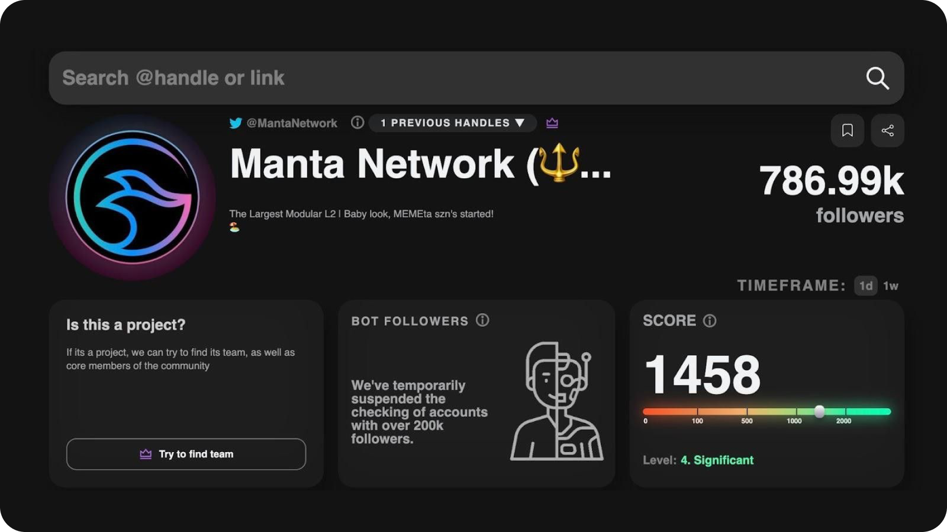Open the BOT FOLLOWERS info tooltip icon
947x532 pixels.
[x=483, y=320]
